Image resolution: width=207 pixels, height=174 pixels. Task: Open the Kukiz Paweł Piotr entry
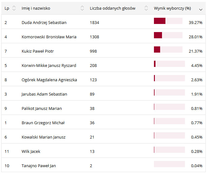pyautogui.click(x=38, y=51)
